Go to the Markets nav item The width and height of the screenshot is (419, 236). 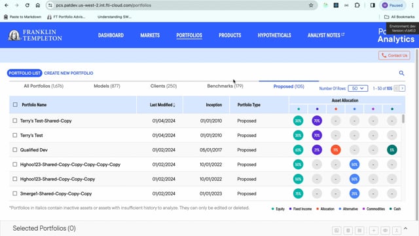(150, 35)
